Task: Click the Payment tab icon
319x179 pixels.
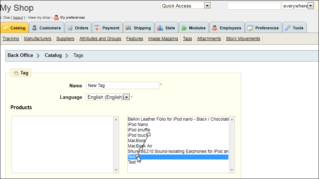Action: 97,28
